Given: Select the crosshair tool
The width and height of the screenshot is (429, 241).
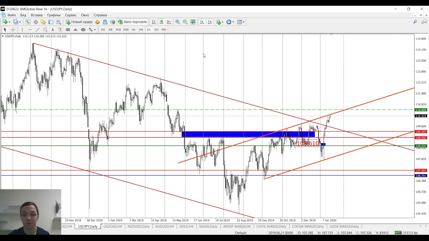Looking at the screenshot, I should pos(13,29).
